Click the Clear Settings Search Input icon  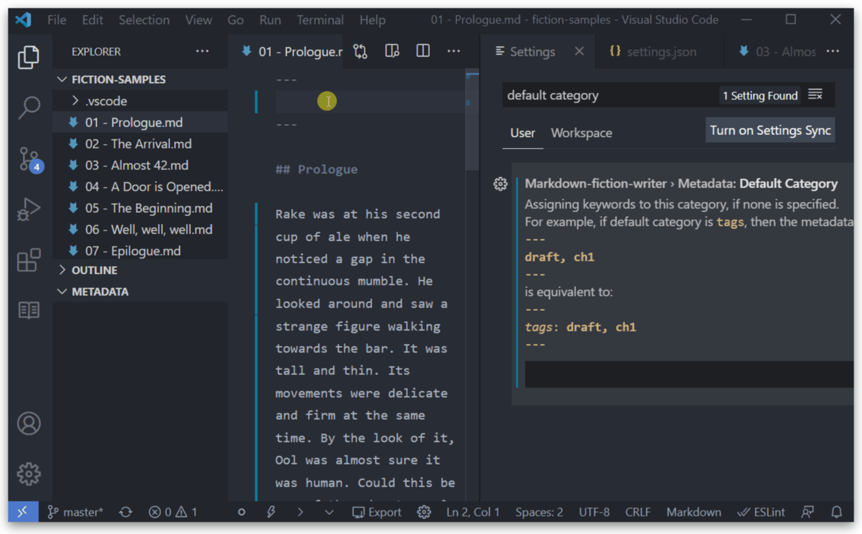pos(816,95)
